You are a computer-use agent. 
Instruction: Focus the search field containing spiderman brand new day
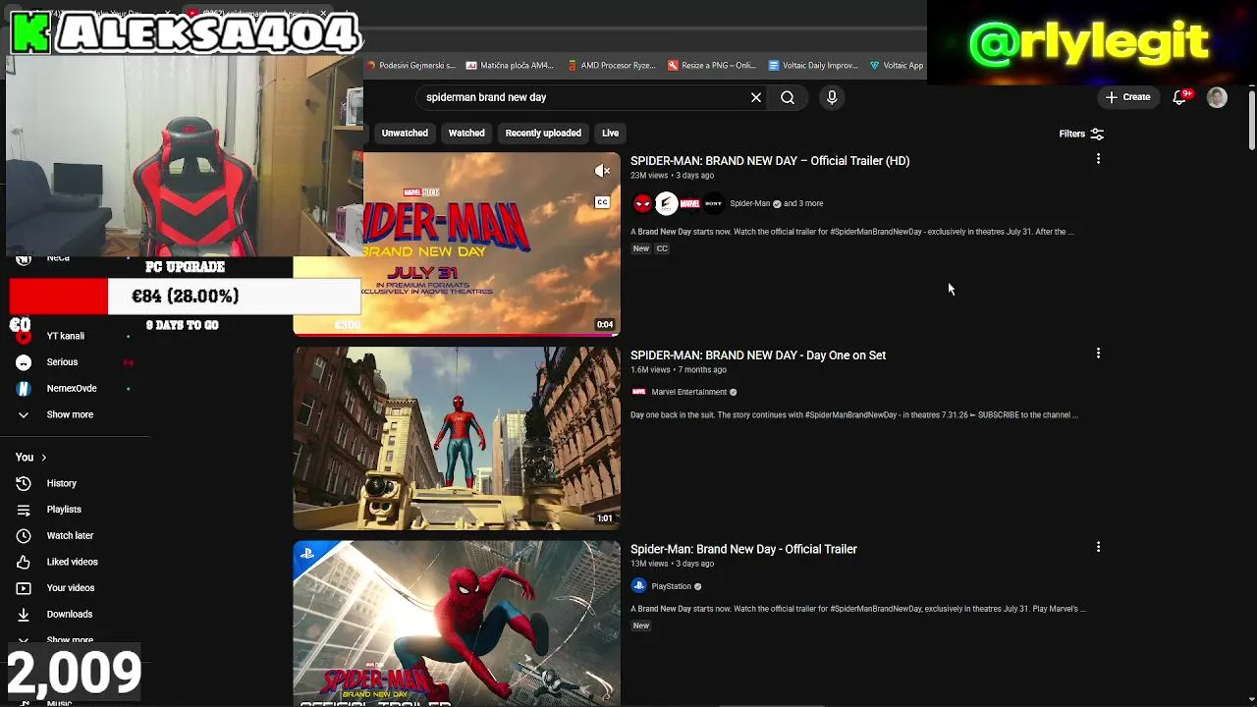[x=583, y=97]
